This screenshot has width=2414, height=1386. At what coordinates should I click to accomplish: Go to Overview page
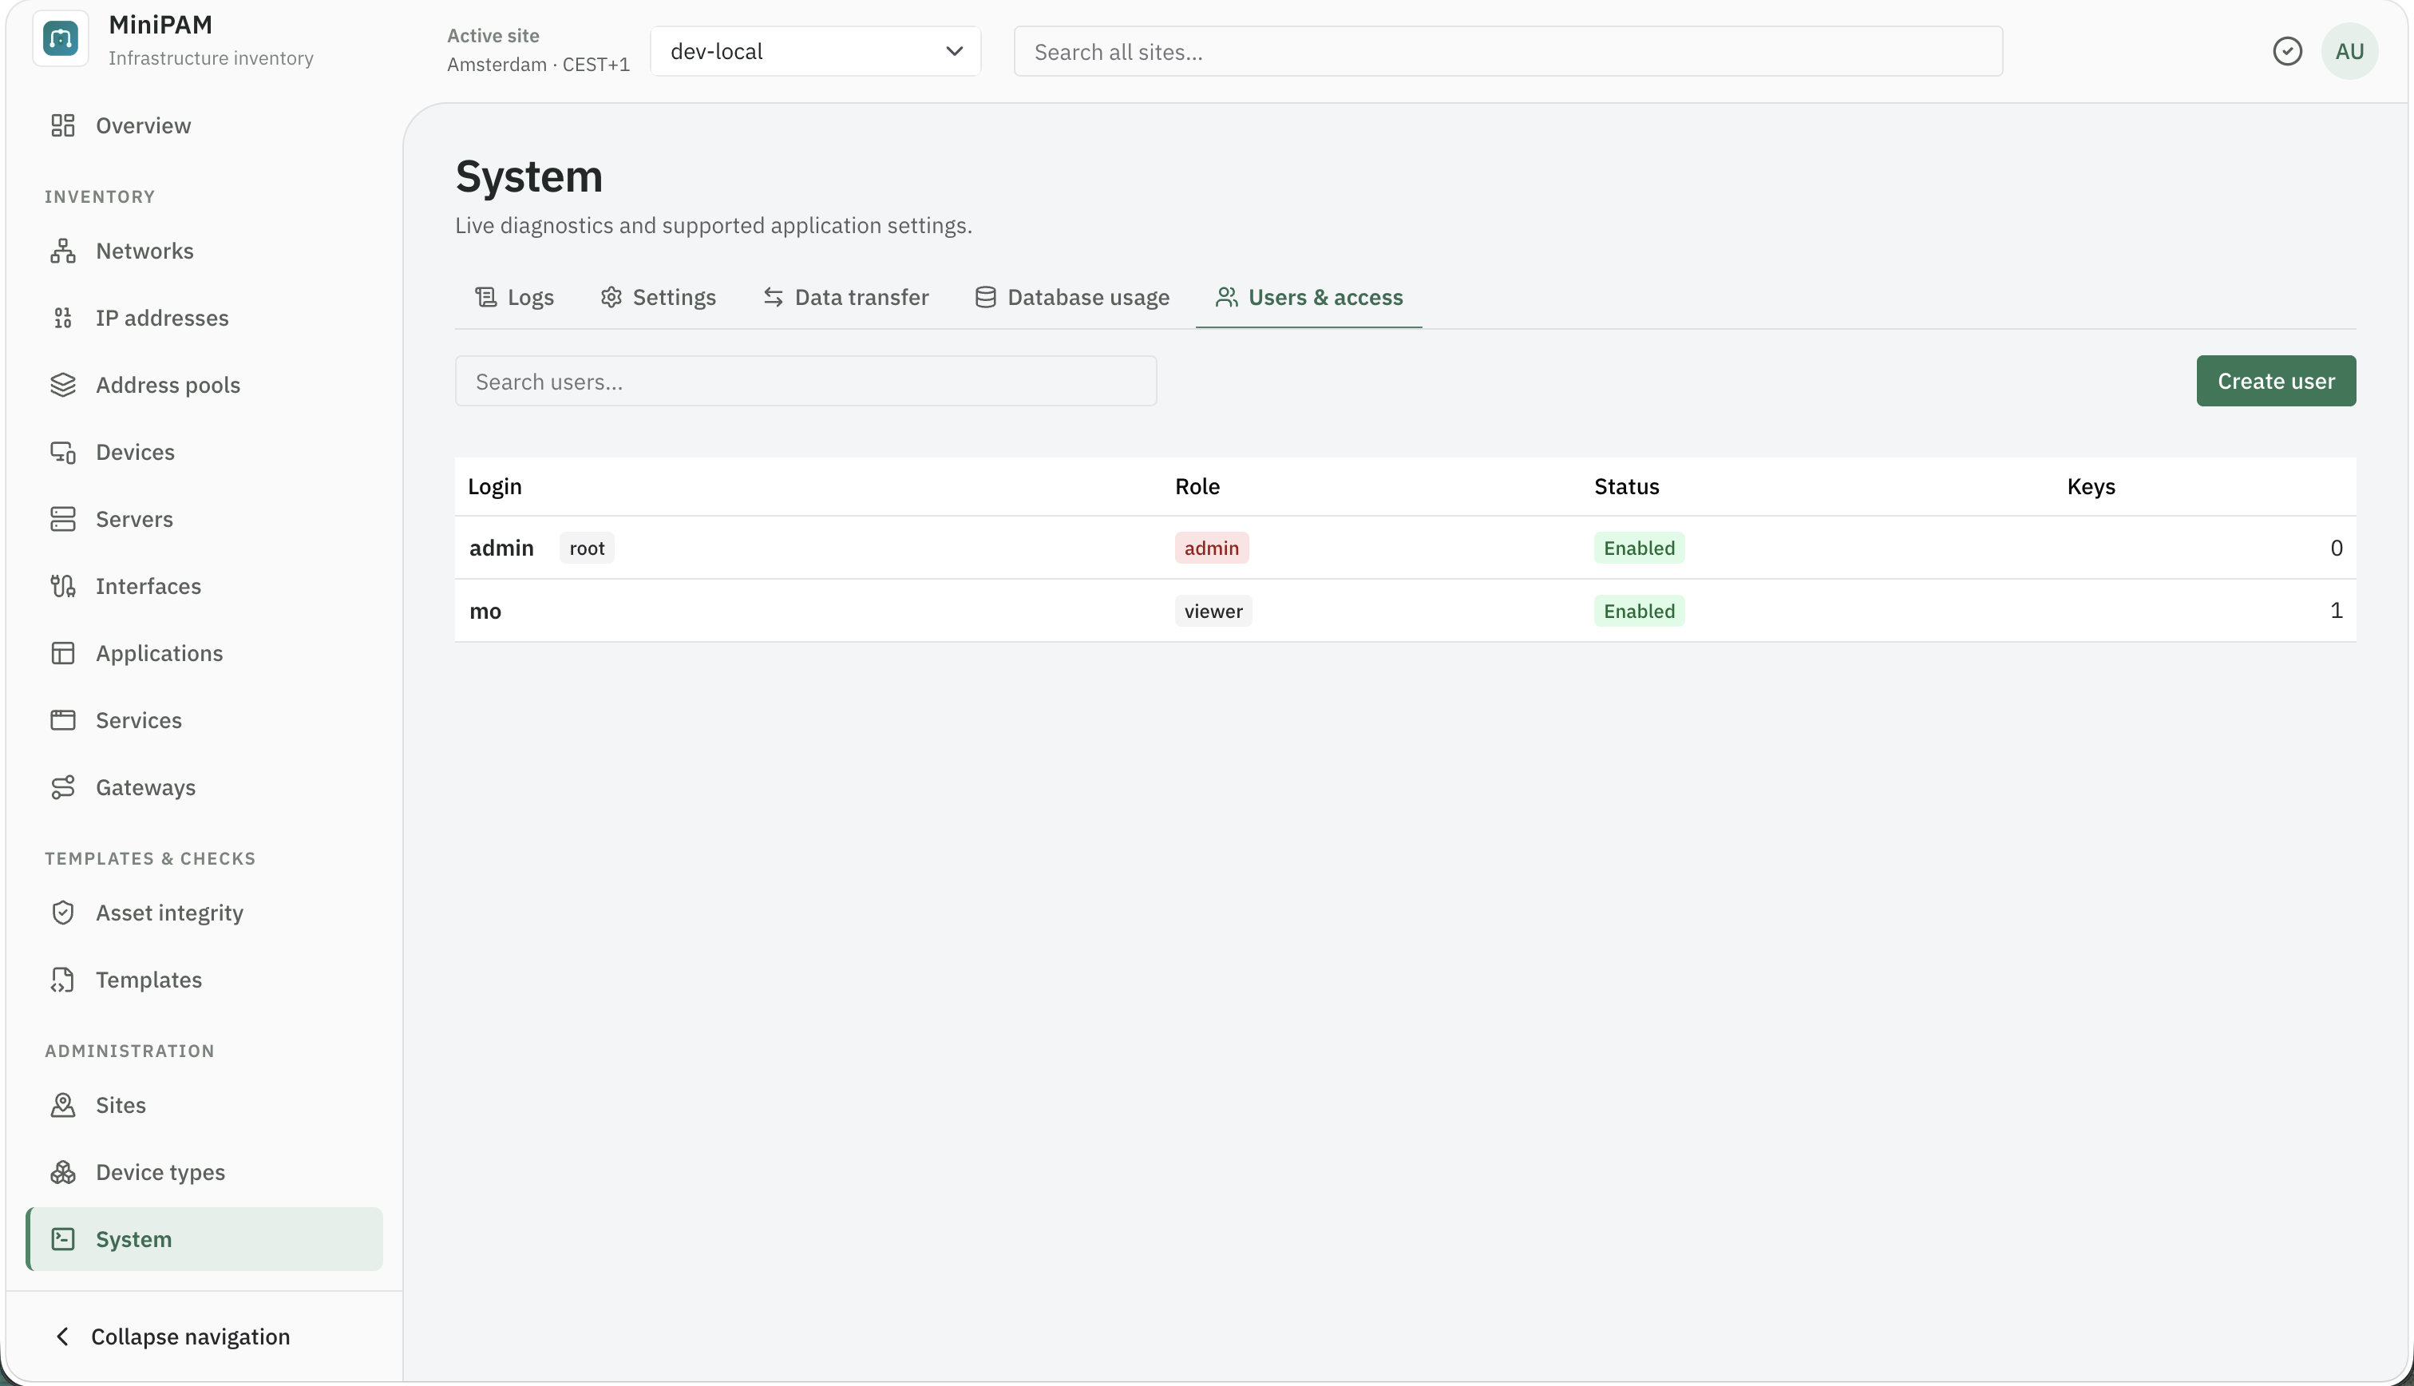[204, 125]
